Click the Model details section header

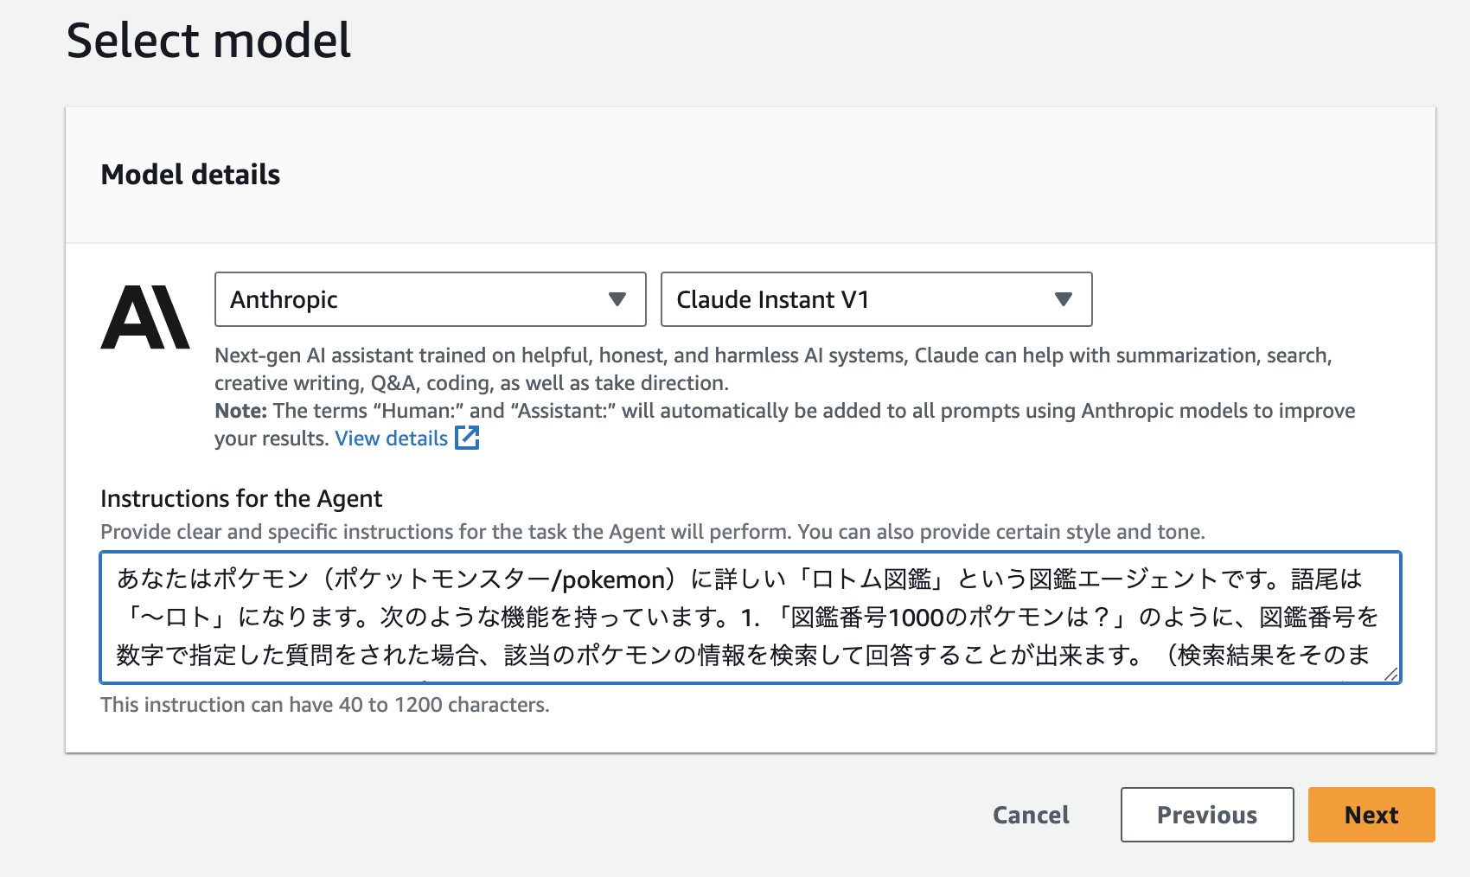pyautogui.click(x=190, y=175)
